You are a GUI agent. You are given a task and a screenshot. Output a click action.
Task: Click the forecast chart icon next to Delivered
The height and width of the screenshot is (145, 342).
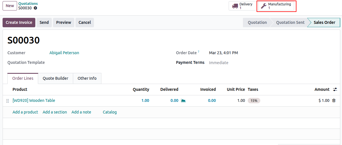click(183, 100)
